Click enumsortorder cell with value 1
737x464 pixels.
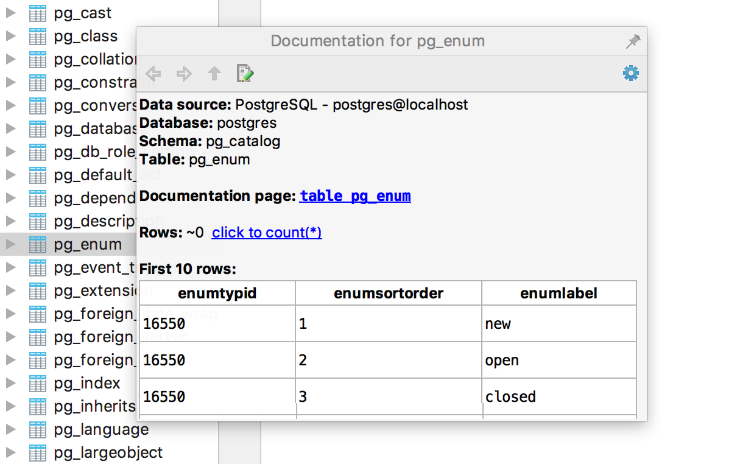tap(389, 323)
